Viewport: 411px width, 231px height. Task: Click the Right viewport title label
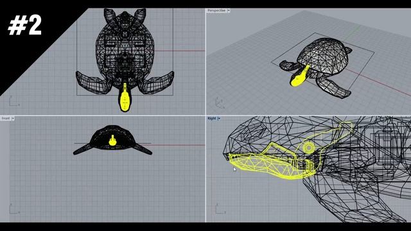(x=212, y=119)
